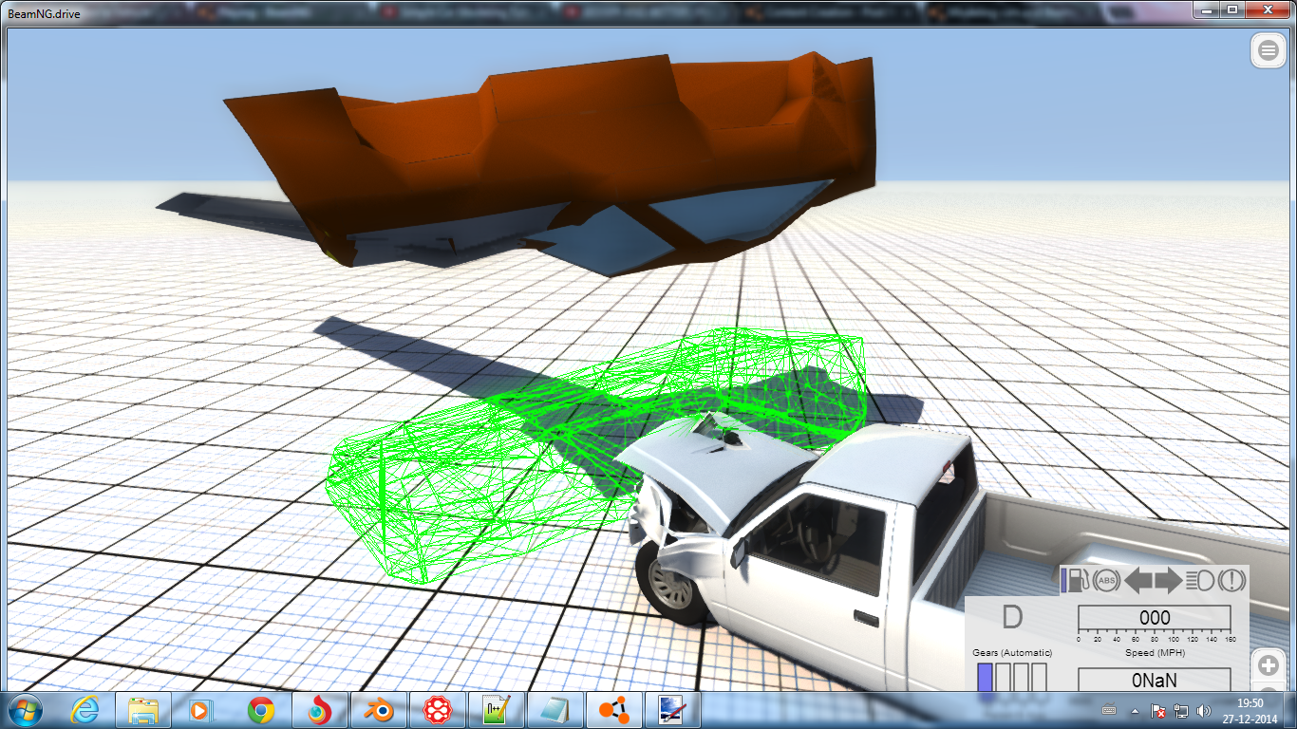Screen dimensions: 1297x729
Task: Show hidden system tray icons
Action: [x=1135, y=710]
